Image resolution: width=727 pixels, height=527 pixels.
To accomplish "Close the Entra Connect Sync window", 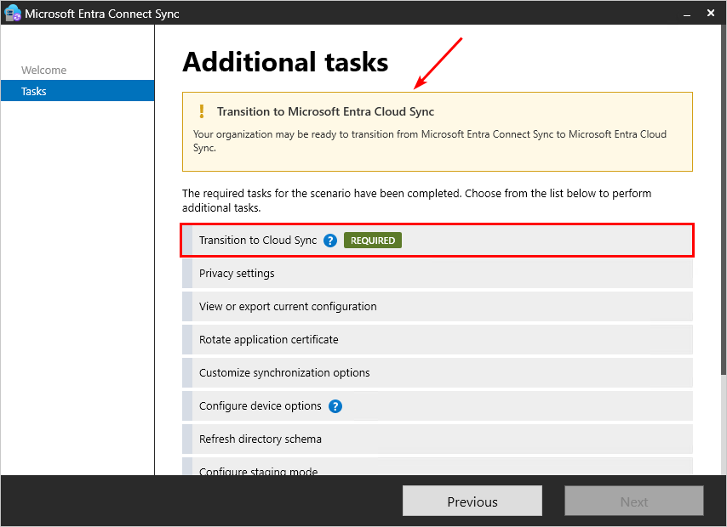I will pyautogui.click(x=710, y=13).
